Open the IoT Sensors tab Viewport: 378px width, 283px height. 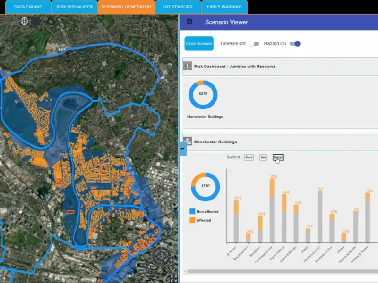pos(178,7)
